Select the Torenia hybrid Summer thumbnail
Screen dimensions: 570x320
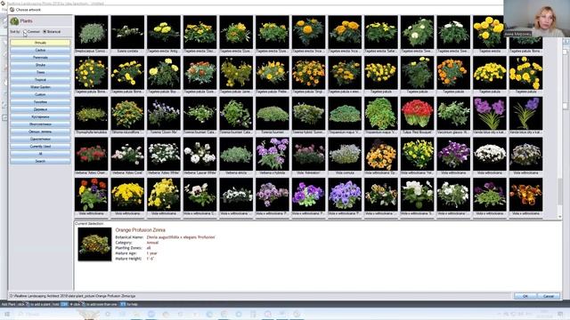click(309, 113)
